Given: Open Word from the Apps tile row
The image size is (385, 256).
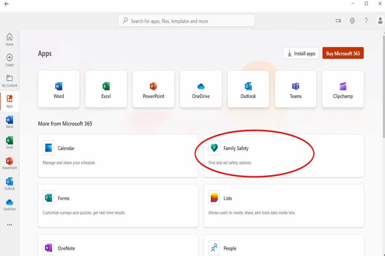Looking at the screenshot, I should 59,89.
